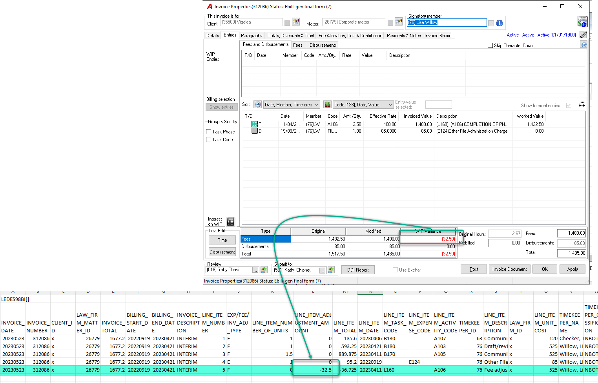Click the Invoice Document button
This screenshot has width=598, height=383.
[x=509, y=269]
